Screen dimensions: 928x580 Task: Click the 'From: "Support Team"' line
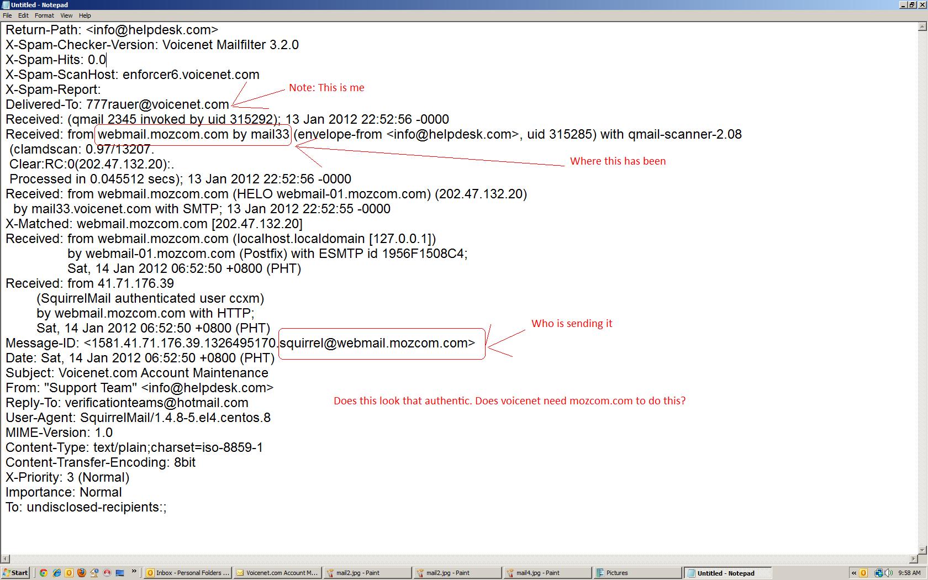139,388
